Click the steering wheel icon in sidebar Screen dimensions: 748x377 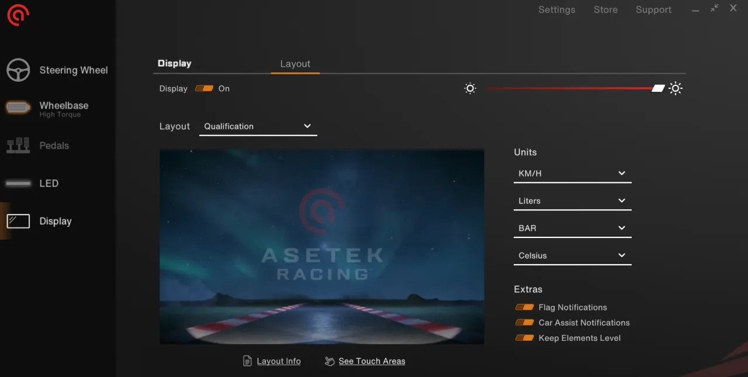click(18, 70)
